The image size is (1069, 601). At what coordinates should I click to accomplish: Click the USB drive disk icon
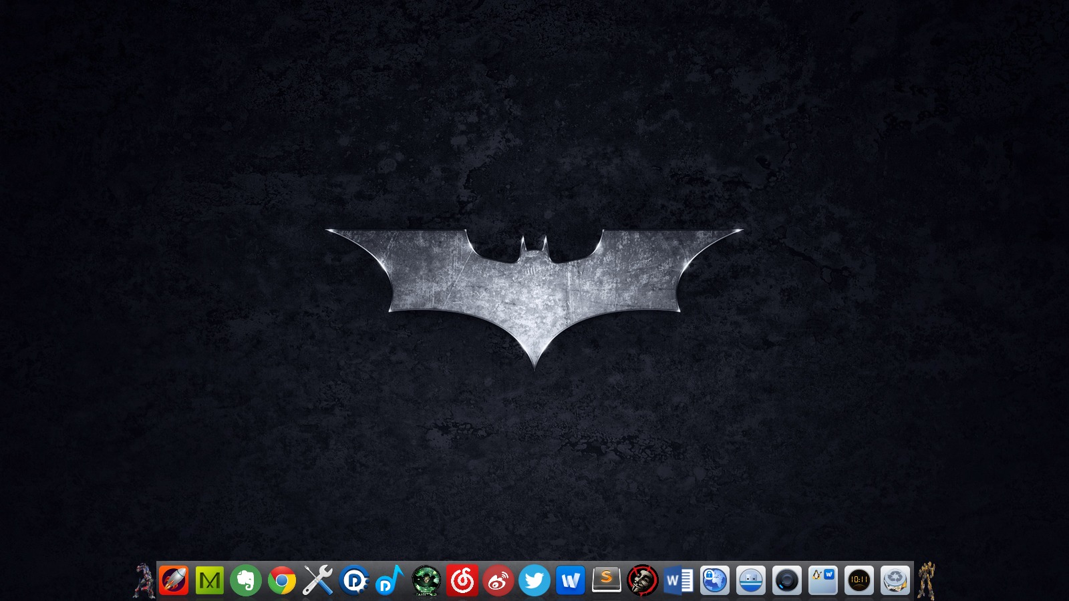[x=751, y=580]
